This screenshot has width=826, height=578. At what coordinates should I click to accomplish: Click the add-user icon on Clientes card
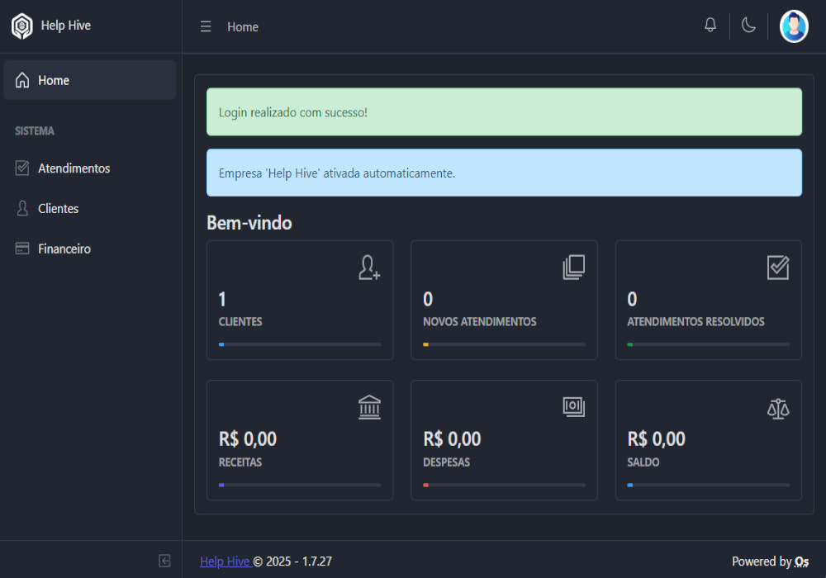[x=369, y=268]
